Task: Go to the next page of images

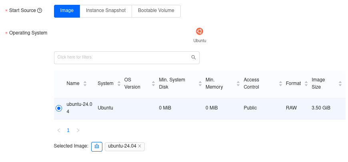Action: pyautogui.click(x=78, y=130)
